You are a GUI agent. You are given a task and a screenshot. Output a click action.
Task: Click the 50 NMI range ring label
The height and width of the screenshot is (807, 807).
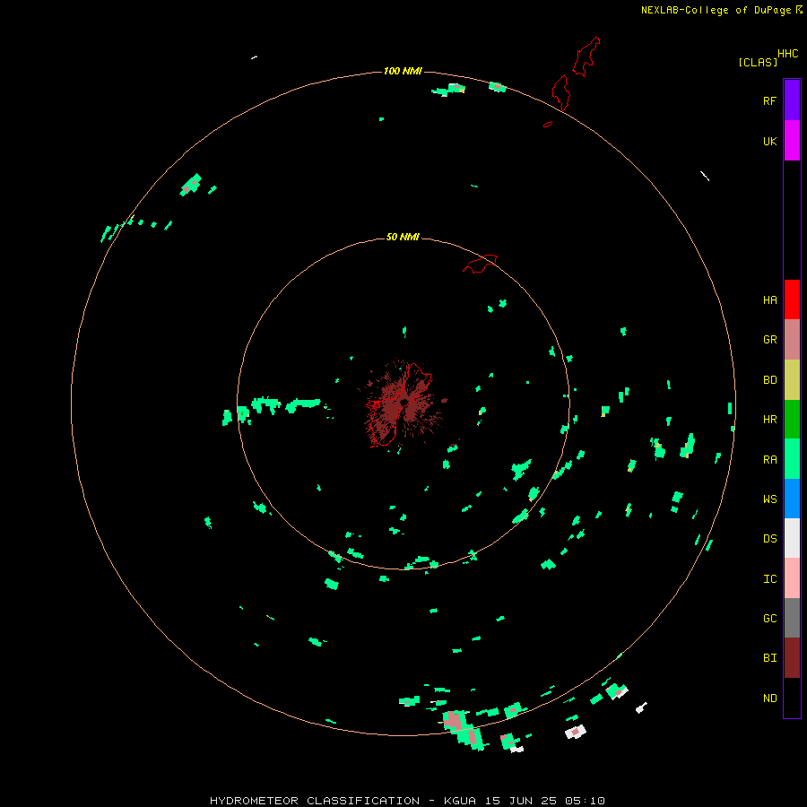[403, 237]
